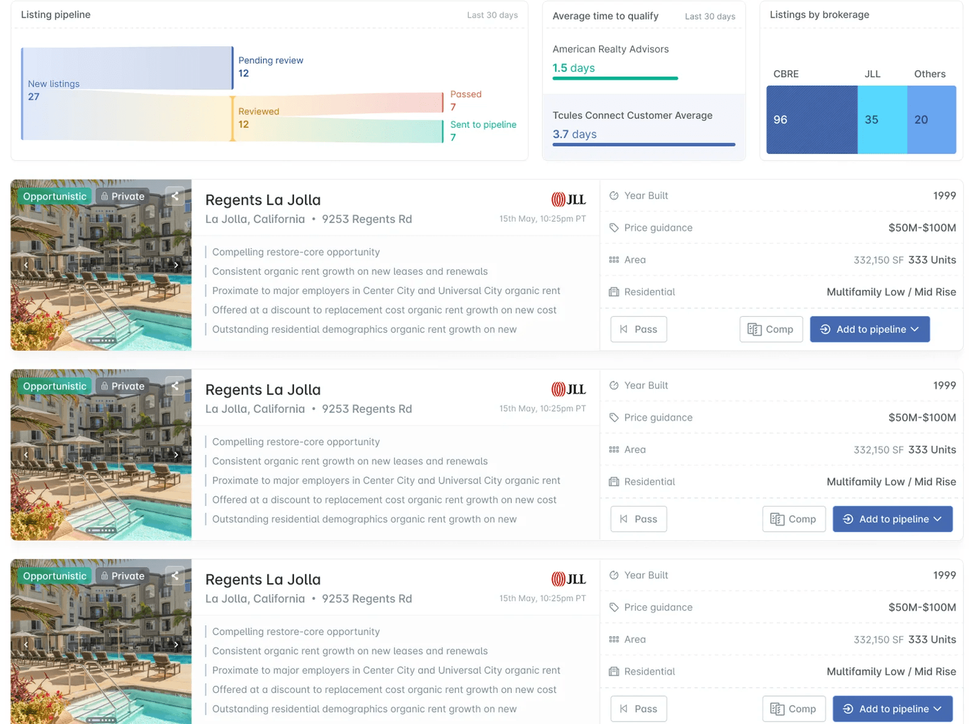Screen dimensions: 974x724
Task: Click Opportunistic badge on first listing
Action: (x=55, y=196)
